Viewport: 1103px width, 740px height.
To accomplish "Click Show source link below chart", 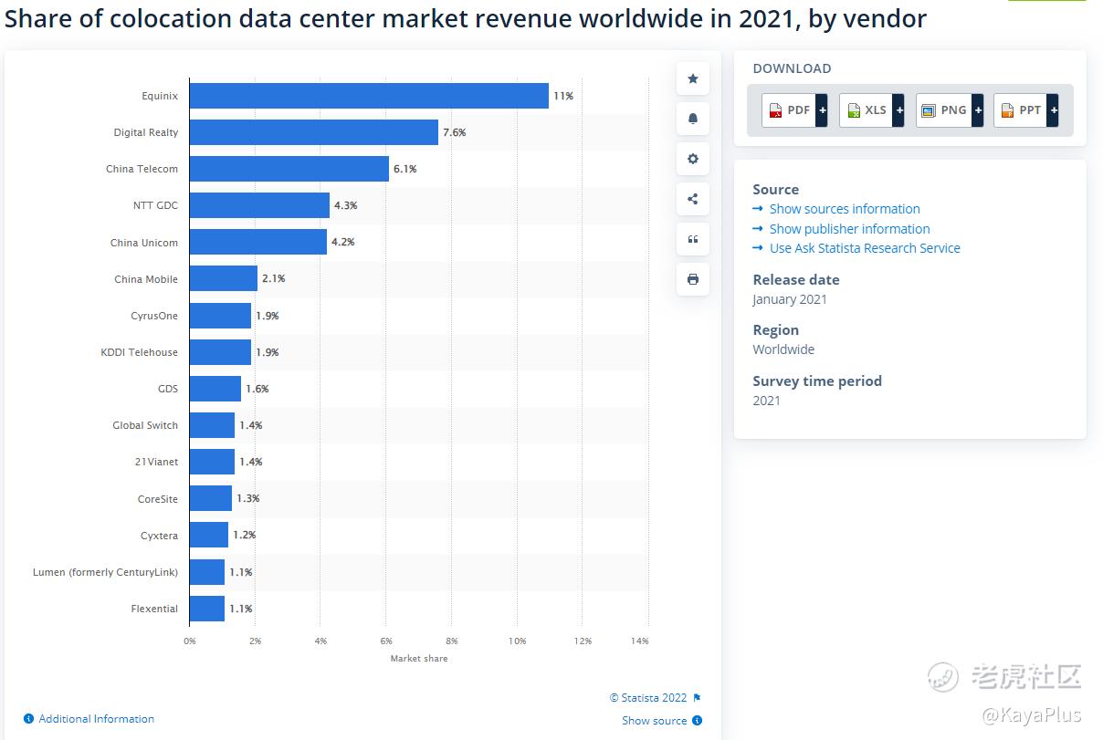I will [x=655, y=721].
